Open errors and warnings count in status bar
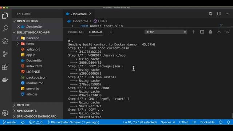Image resolution: width=233 pixels, height=131 pixels. [x=36, y=122]
